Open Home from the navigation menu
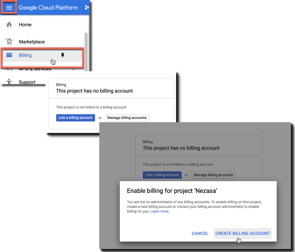The image size is (295, 252). point(25,25)
